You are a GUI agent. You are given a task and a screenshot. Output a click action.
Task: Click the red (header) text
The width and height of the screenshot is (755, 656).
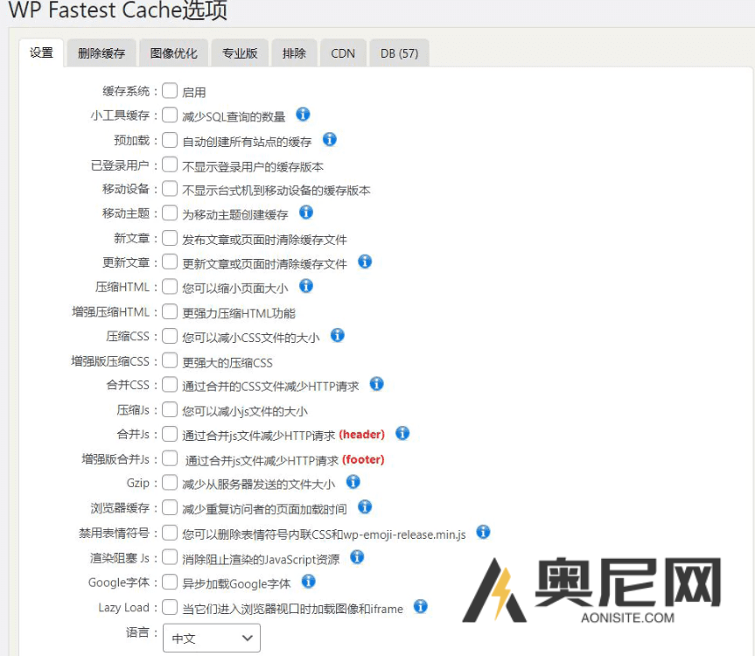pyautogui.click(x=362, y=435)
